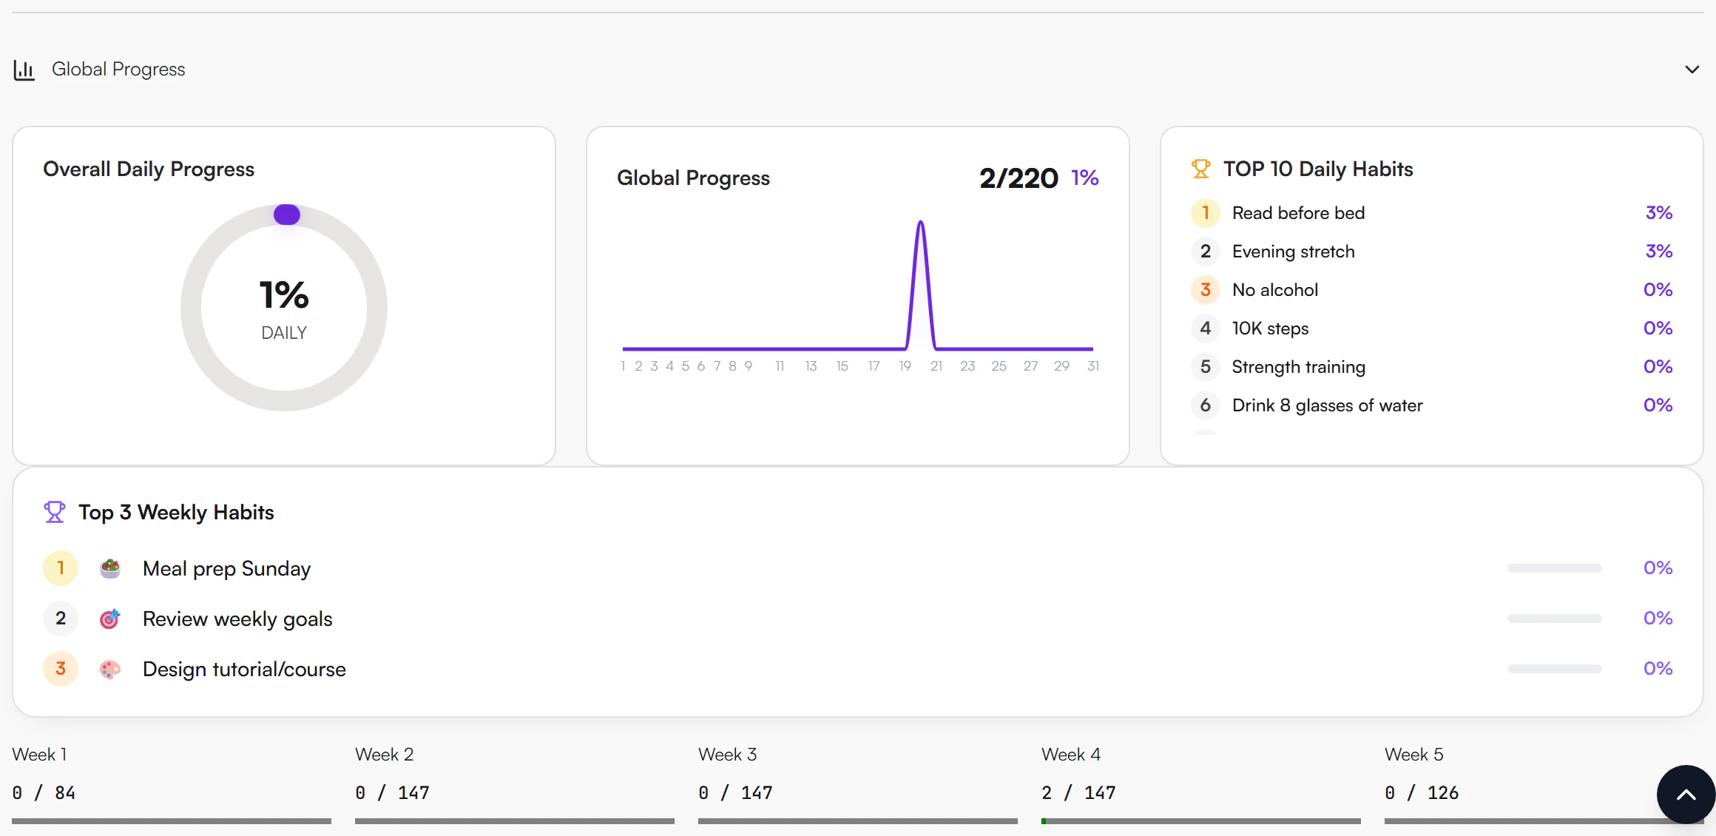The image size is (1716, 836).
Task: Click the purple knob on the daily progress ring
Action: tap(287, 215)
